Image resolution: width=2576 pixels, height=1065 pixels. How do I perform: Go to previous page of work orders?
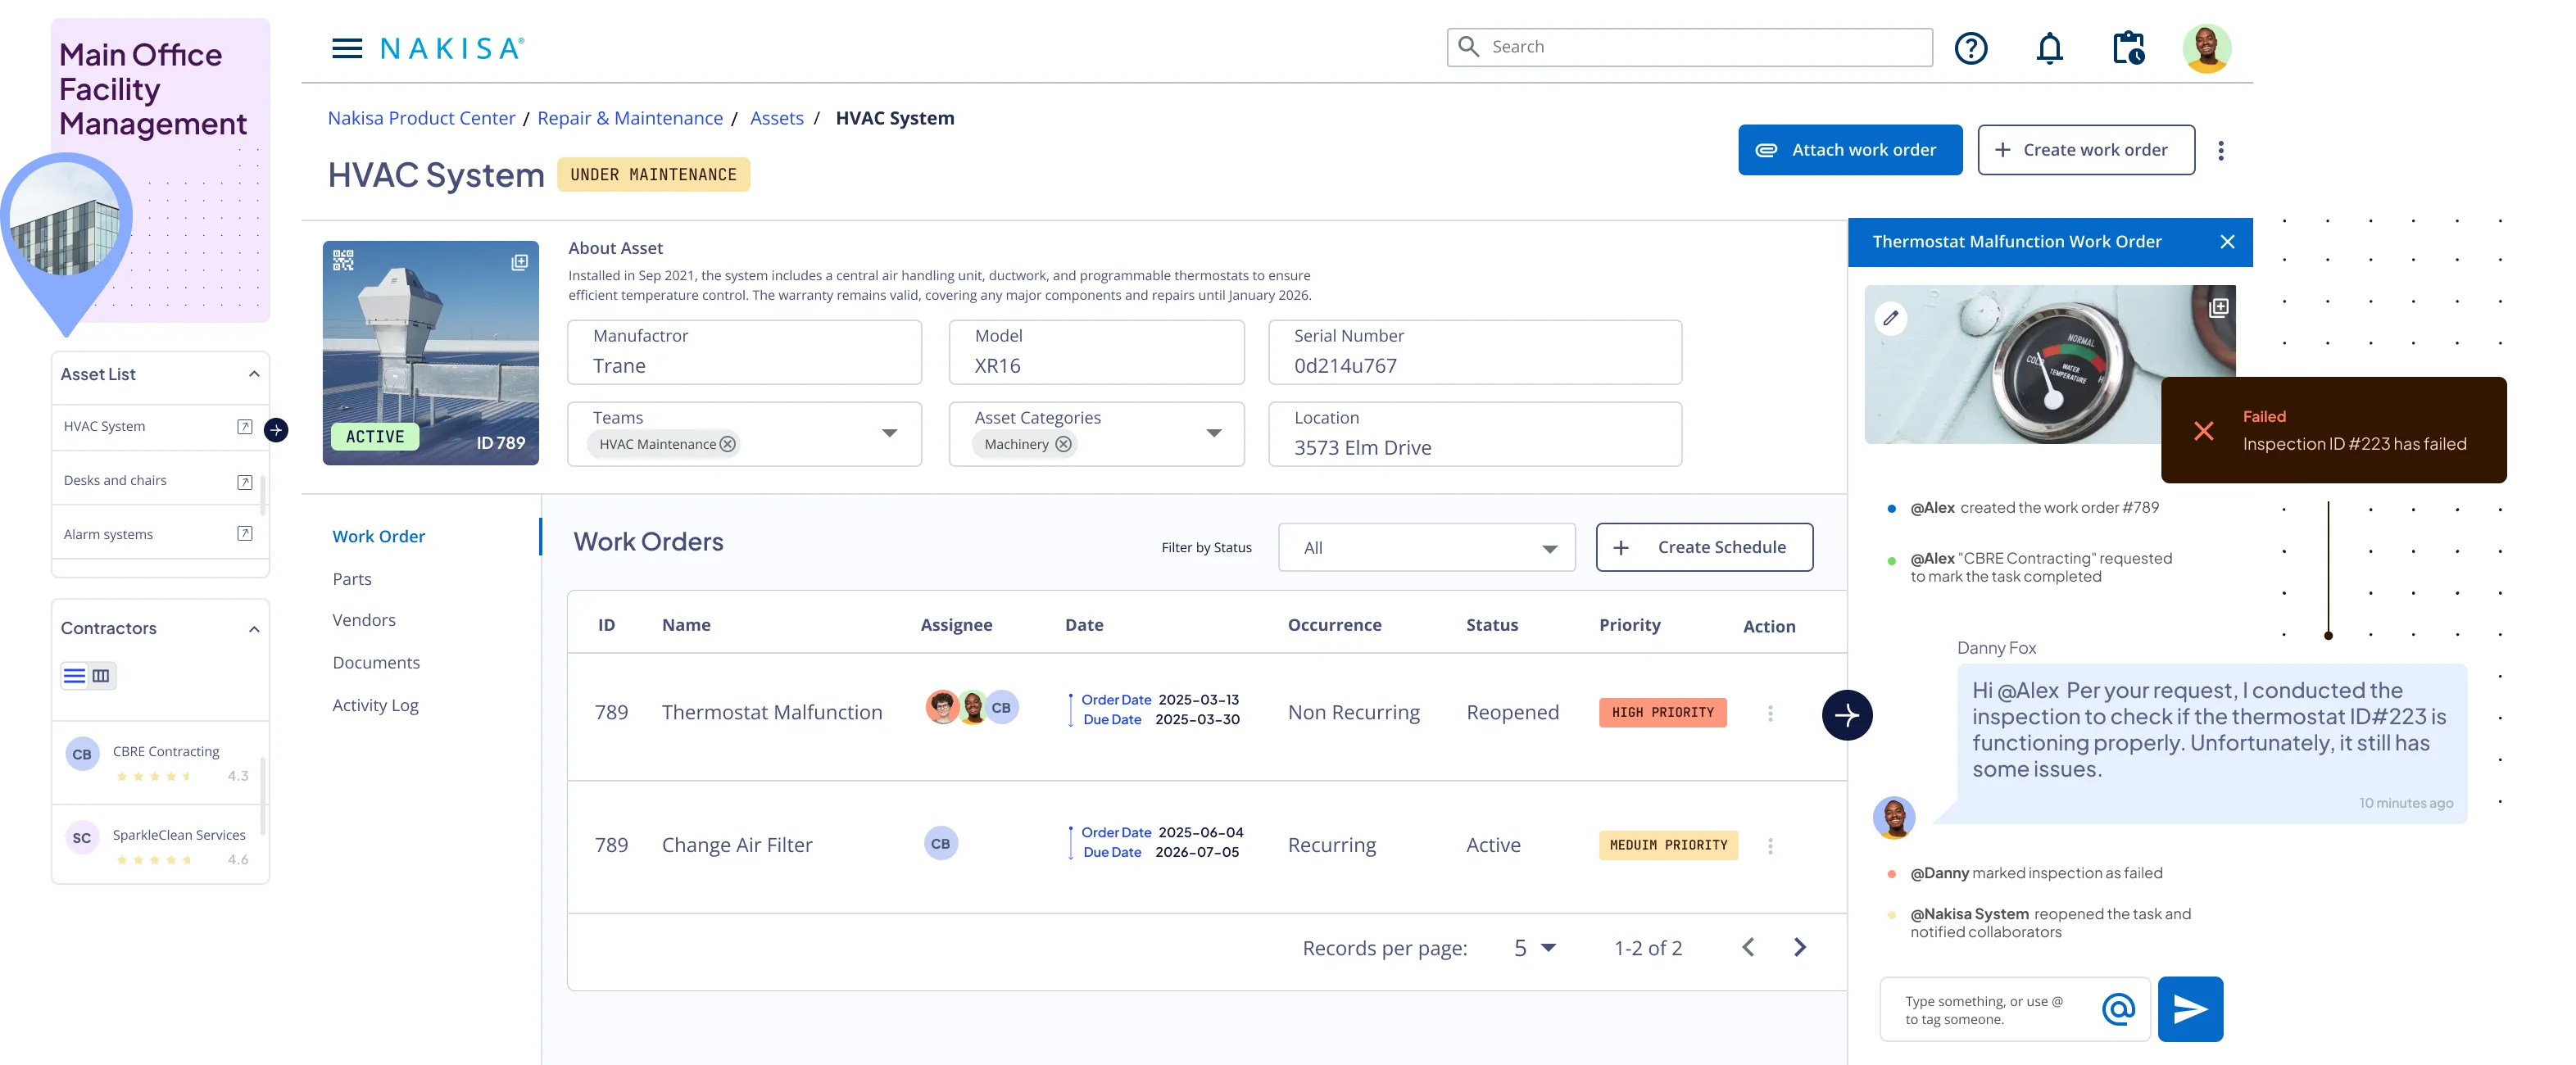(1747, 947)
